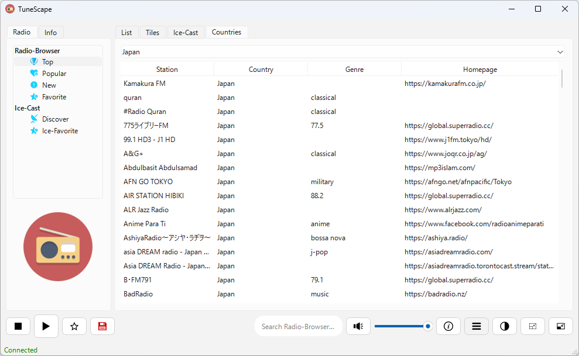Image resolution: width=579 pixels, height=356 pixels.
Task: Click the red save floppy-disk icon
Action: (x=102, y=326)
